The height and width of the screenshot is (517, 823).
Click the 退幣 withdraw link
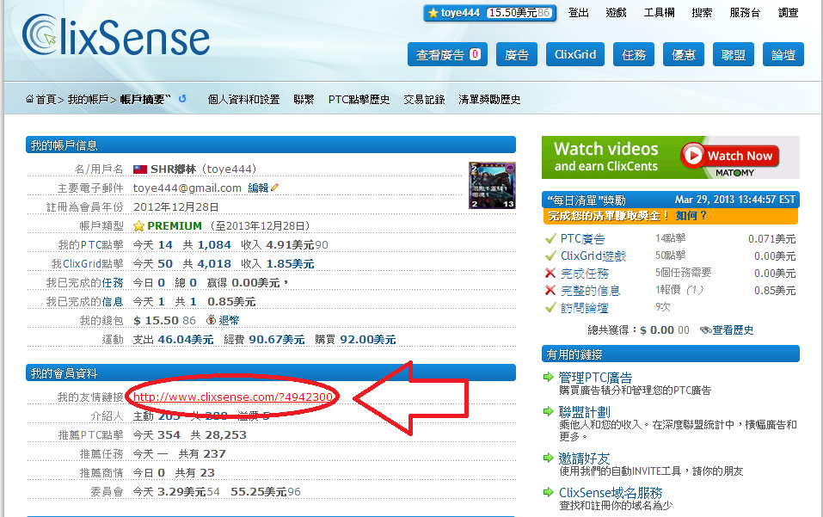tap(229, 320)
